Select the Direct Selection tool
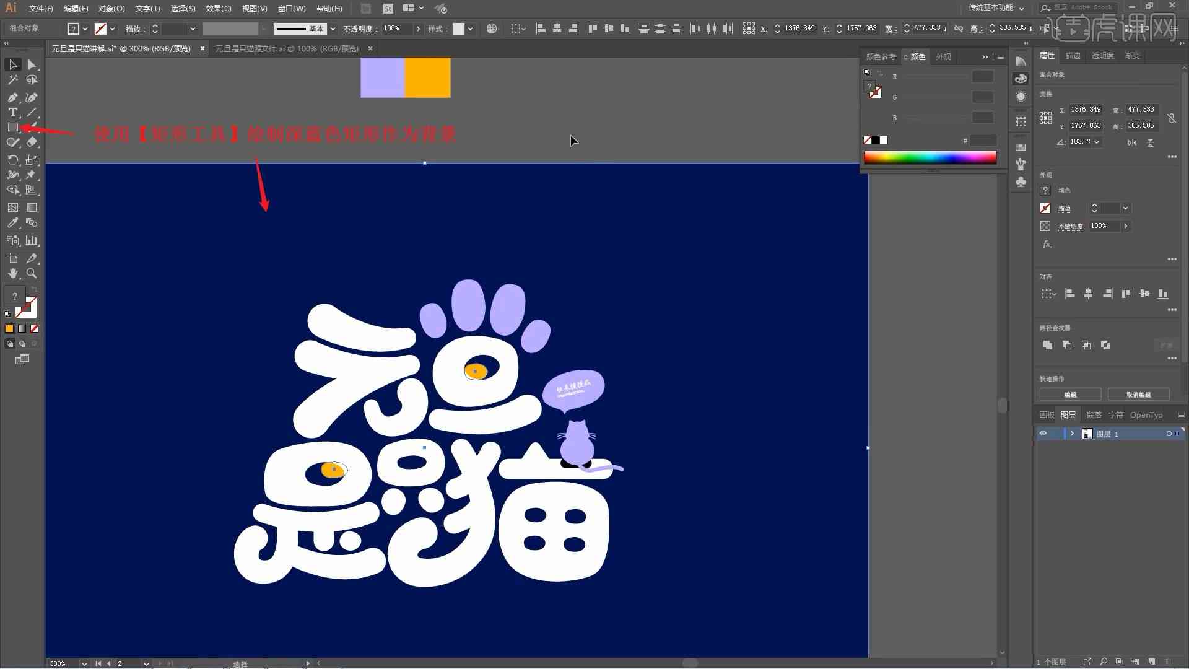1189x669 pixels. (32, 64)
